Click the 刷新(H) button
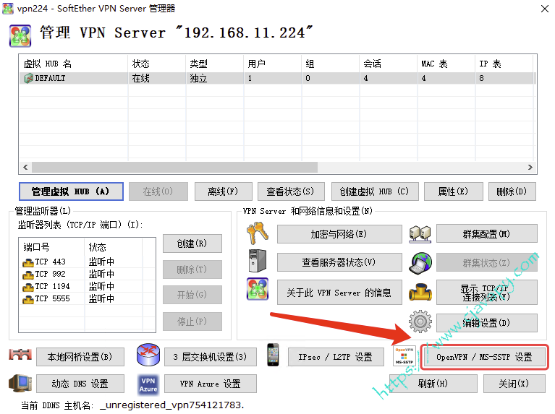 (433, 384)
